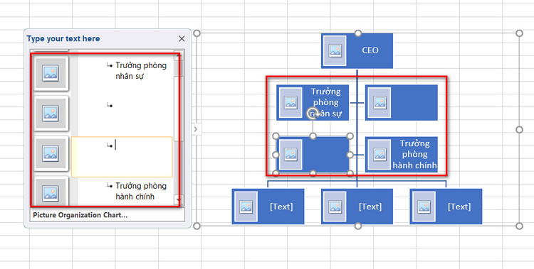
Task: Click the SmartArt frame's bottom-middle sizing handle
Action: (x=358, y=226)
